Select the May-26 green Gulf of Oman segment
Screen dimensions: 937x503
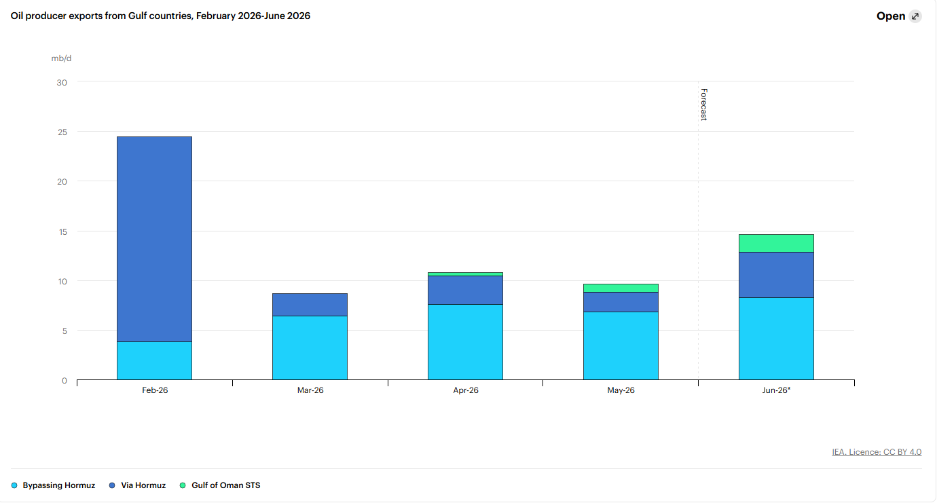621,288
